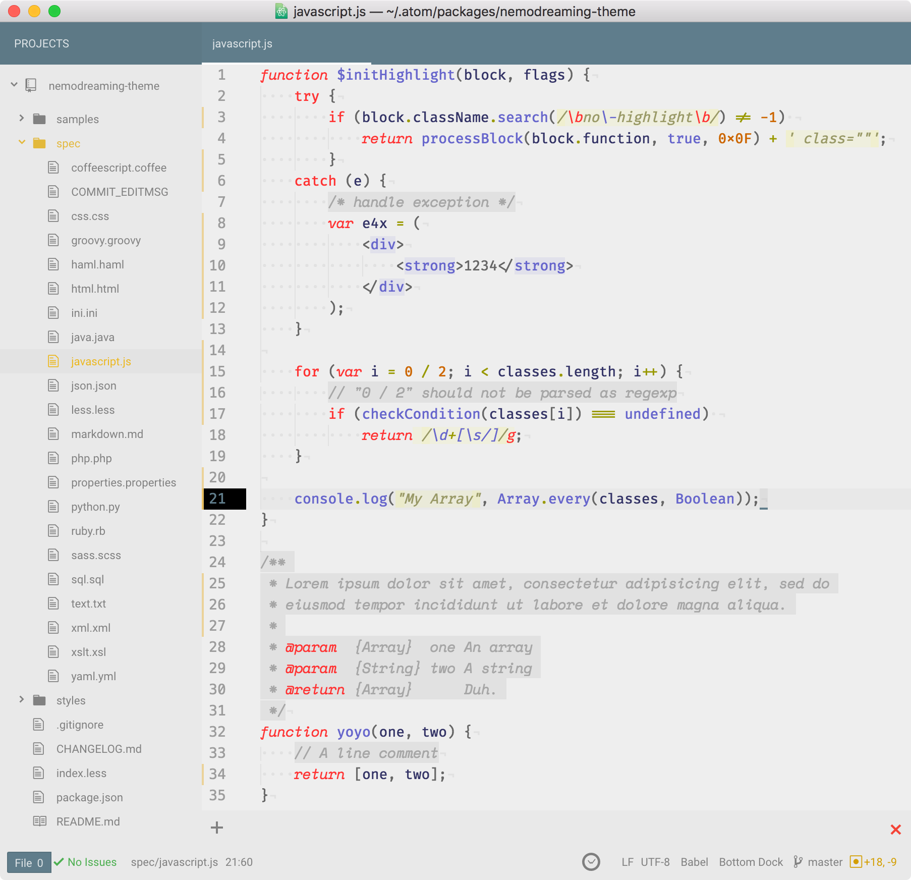Click the File 0 linter button
The height and width of the screenshot is (880, 911).
[29, 862]
